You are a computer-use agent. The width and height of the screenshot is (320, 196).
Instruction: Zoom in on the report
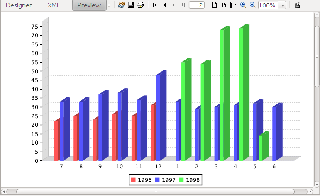click(x=243, y=5)
